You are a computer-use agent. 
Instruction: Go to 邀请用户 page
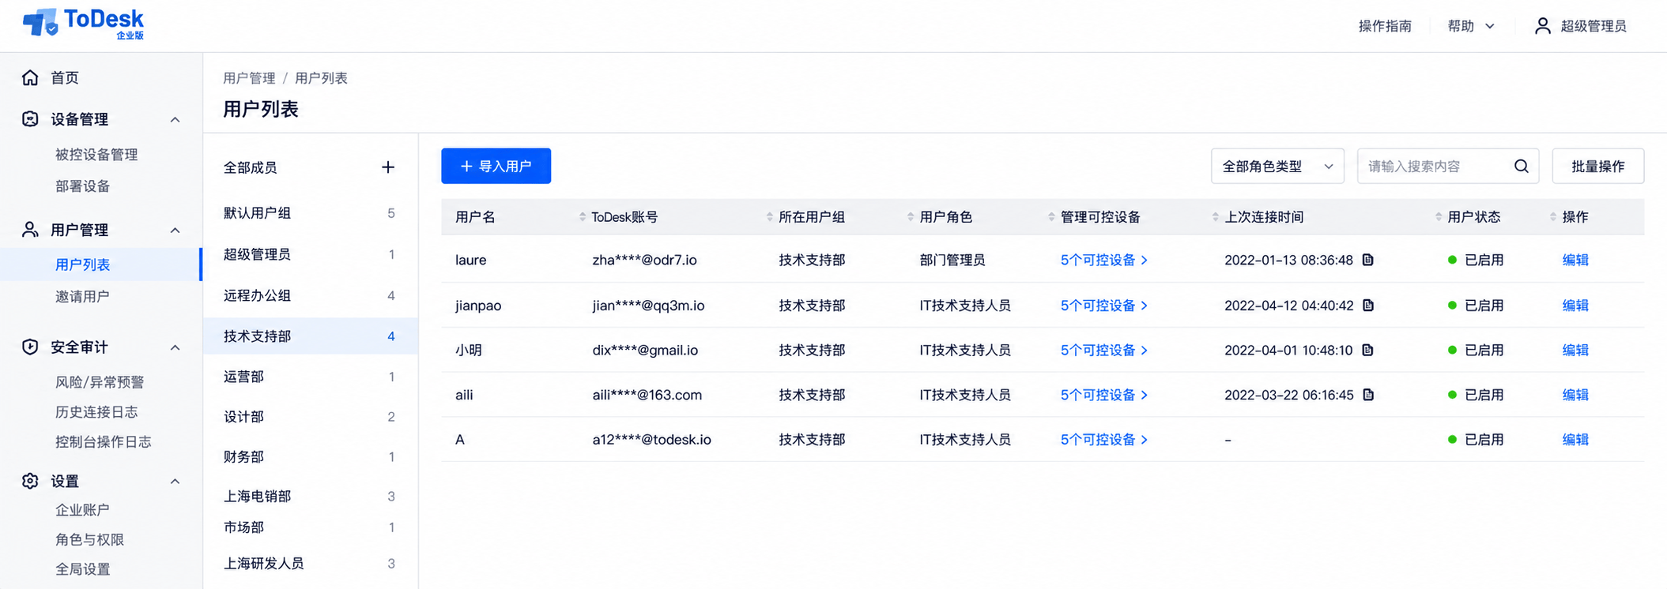click(x=82, y=296)
